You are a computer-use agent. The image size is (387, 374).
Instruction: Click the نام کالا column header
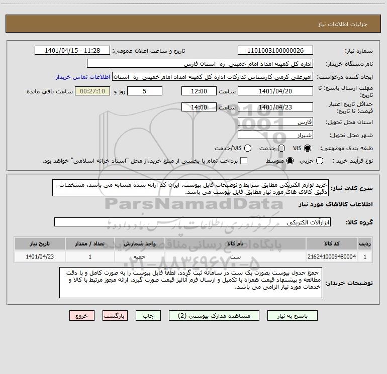235,243
